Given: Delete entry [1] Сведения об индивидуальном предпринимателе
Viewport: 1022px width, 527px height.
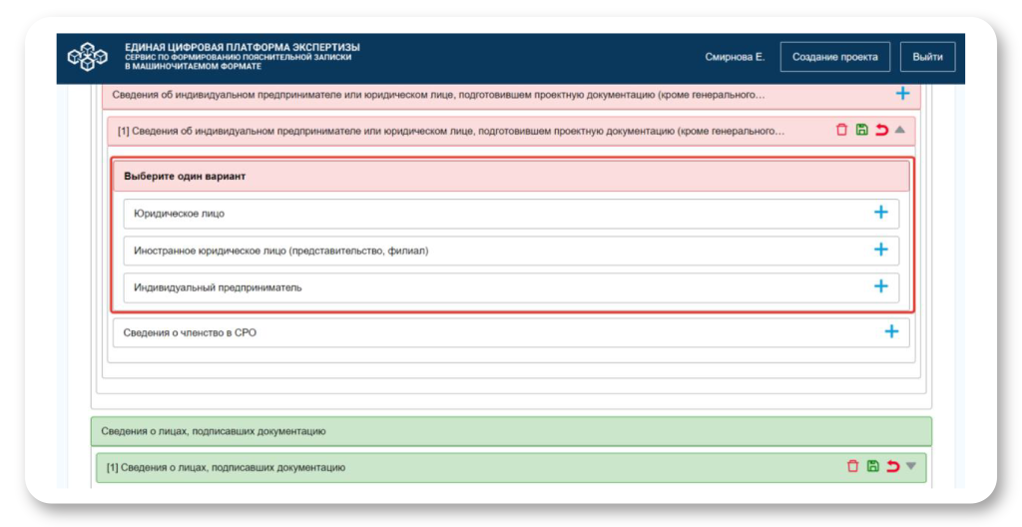Looking at the screenshot, I should [x=841, y=130].
